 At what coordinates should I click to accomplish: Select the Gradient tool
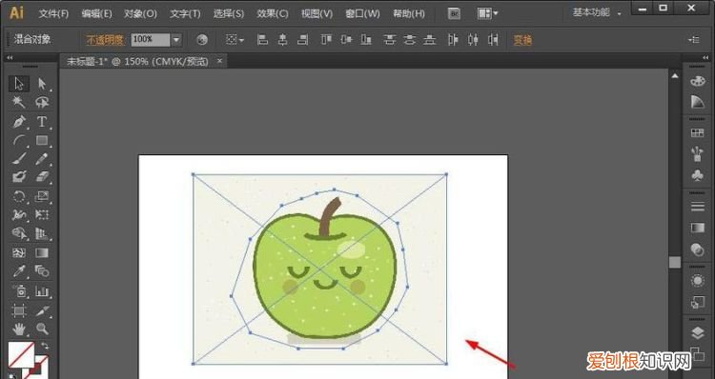pos(42,252)
